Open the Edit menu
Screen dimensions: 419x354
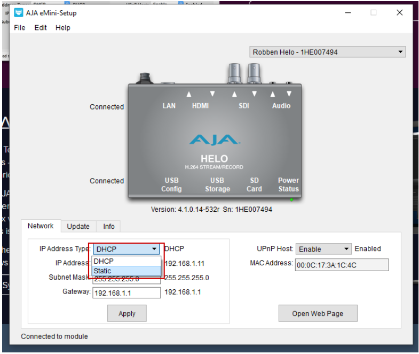41,28
